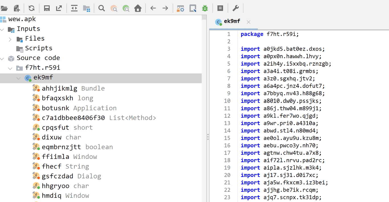The image size is (389, 202).
Task: Open preferences with the wrench icon
Action: point(236,8)
